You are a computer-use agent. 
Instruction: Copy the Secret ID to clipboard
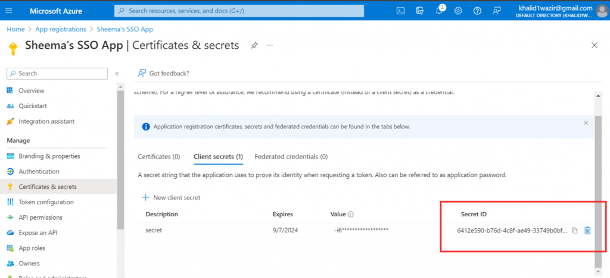(x=575, y=230)
